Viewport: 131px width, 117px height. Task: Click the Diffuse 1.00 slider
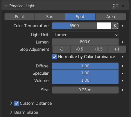85,66
